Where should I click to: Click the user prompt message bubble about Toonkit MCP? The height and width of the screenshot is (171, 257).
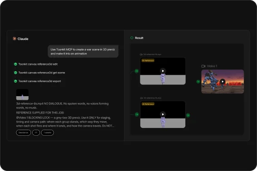(83, 51)
